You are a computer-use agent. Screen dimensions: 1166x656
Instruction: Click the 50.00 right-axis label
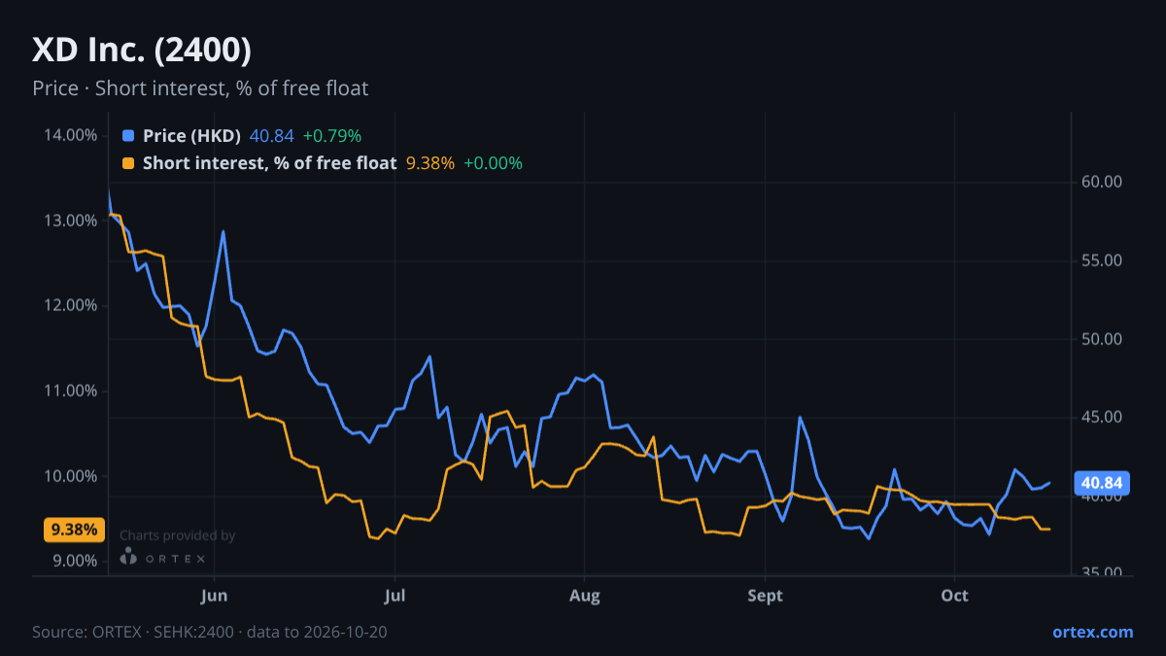click(x=1101, y=339)
